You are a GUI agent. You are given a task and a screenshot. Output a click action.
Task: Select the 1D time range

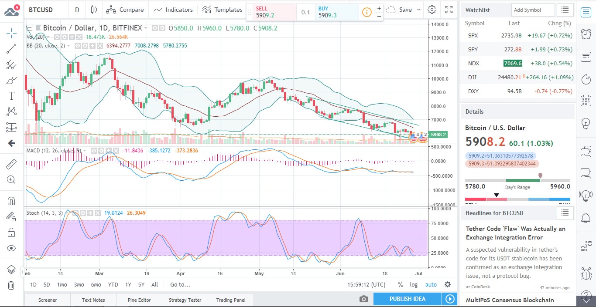click(x=33, y=284)
